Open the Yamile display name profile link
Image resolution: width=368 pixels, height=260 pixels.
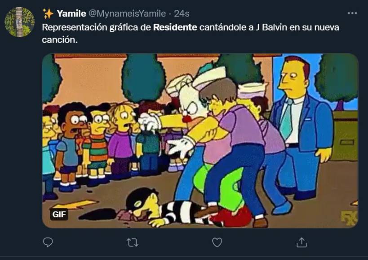71,13
